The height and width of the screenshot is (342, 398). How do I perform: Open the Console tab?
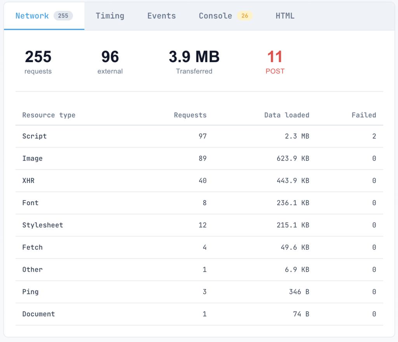point(226,16)
